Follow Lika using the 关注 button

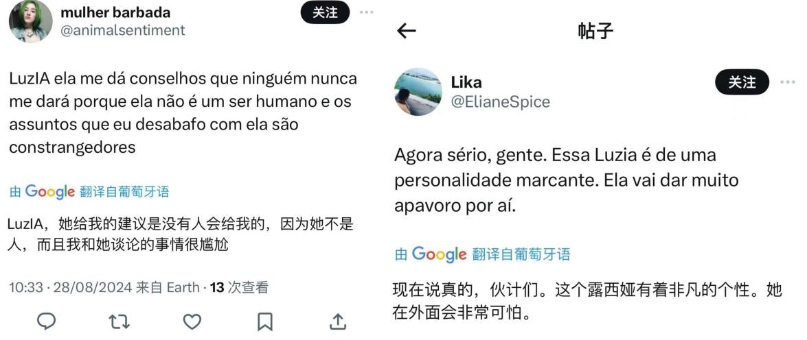(x=742, y=82)
